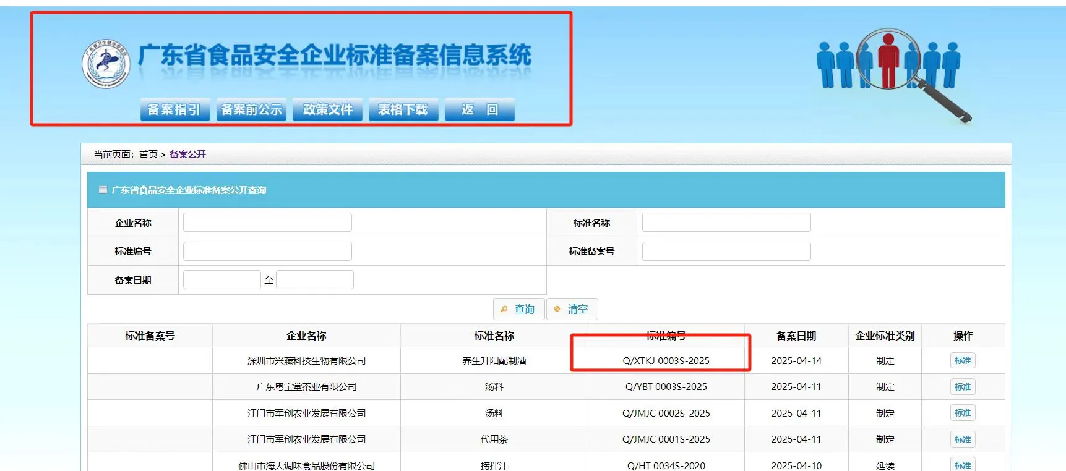
Task: Click the 返回 navigation button
Action: tap(479, 109)
